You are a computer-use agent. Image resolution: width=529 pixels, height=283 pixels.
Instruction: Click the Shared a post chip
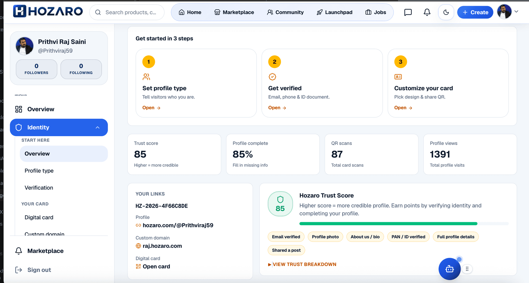[x=286, y=250]
